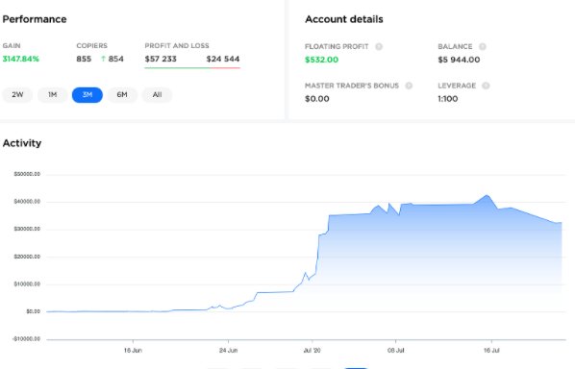Click the 3147.84% gain value
The image size is (575, 369).
tap(20, 59)
